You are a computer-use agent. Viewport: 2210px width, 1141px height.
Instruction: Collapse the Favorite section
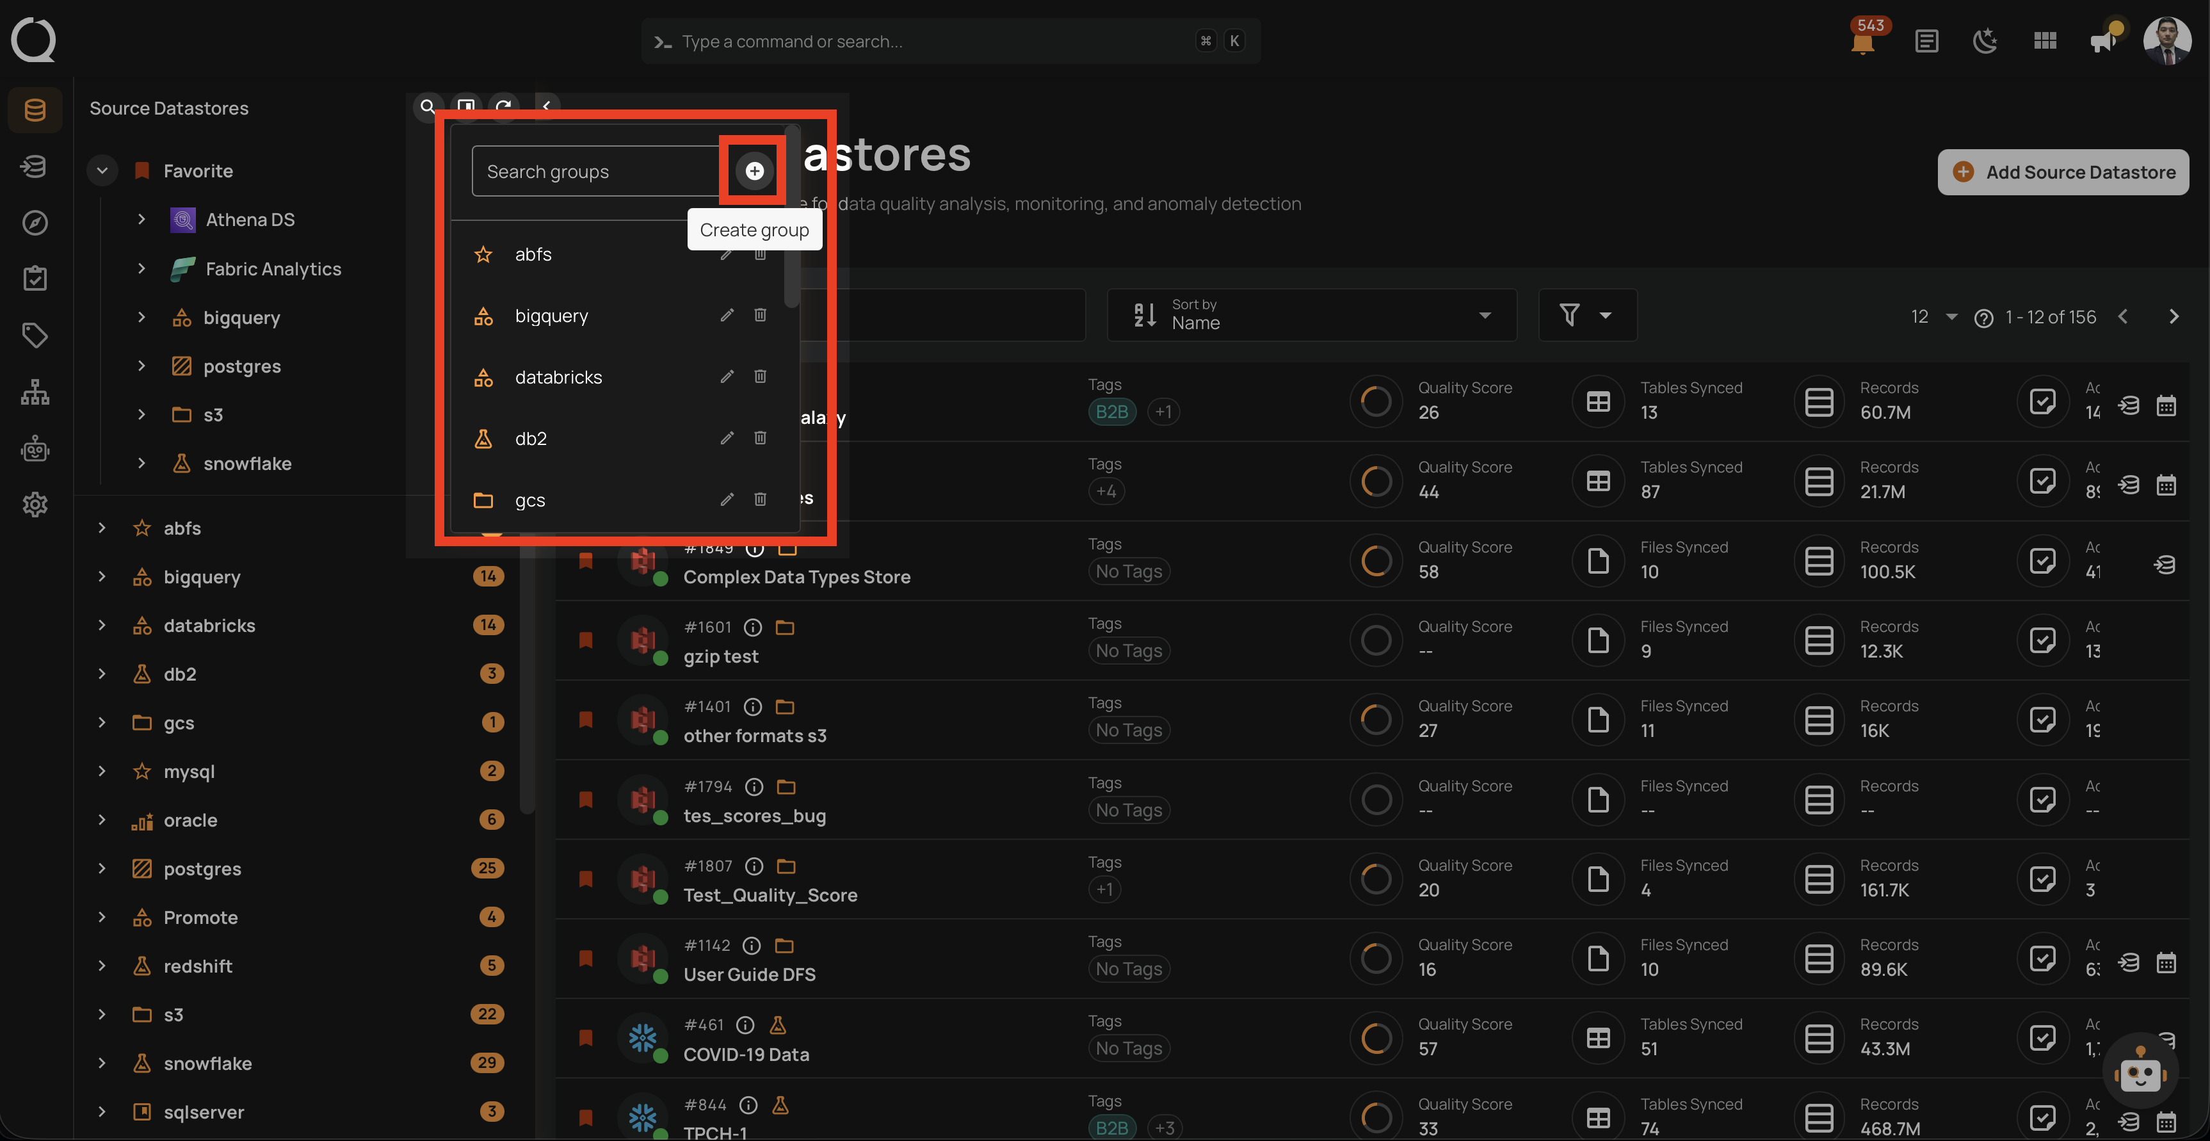101,170
